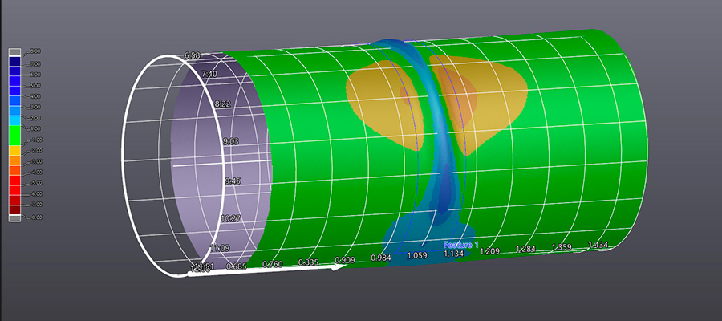The height and width of the screenshot is (321, 722).
Task: Select the Feature 1 label on the pipe
Action: (461, 245)
